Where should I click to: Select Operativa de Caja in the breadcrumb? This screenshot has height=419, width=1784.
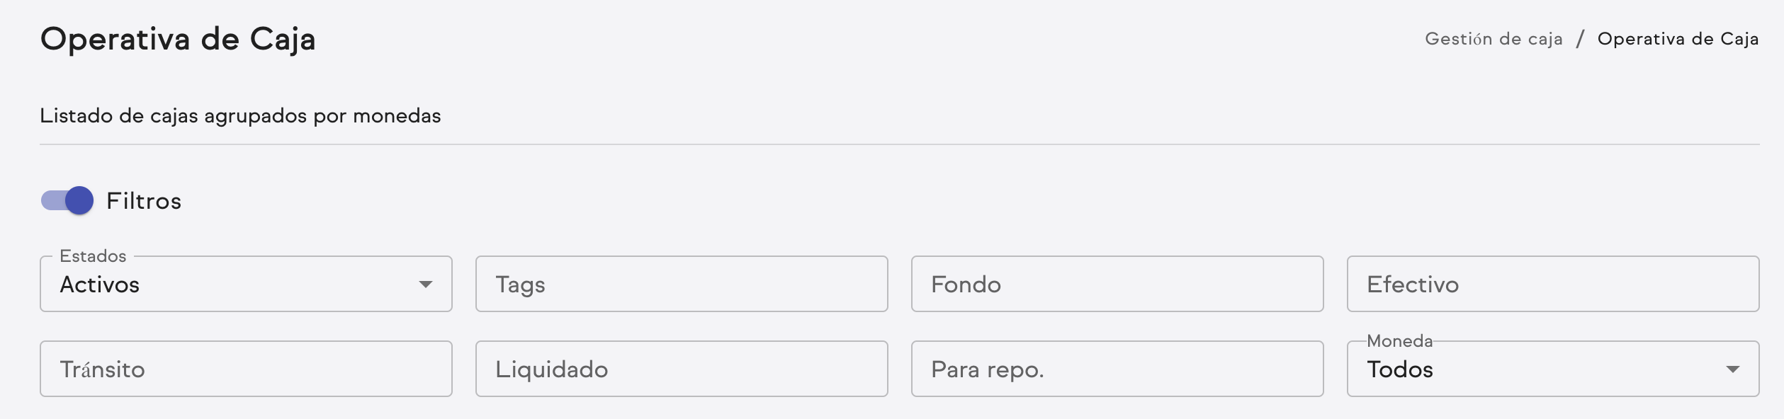point(1677,40)
